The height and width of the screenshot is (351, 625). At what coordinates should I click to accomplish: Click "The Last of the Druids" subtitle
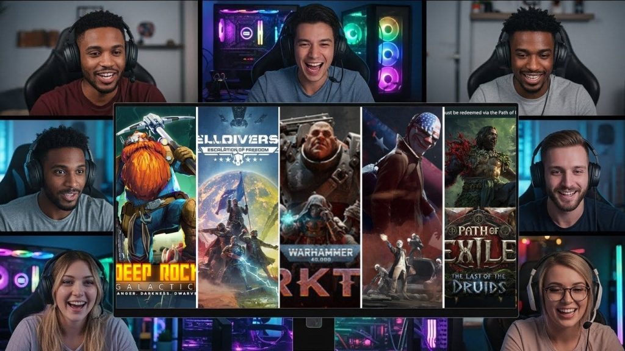tap(480, 283)
